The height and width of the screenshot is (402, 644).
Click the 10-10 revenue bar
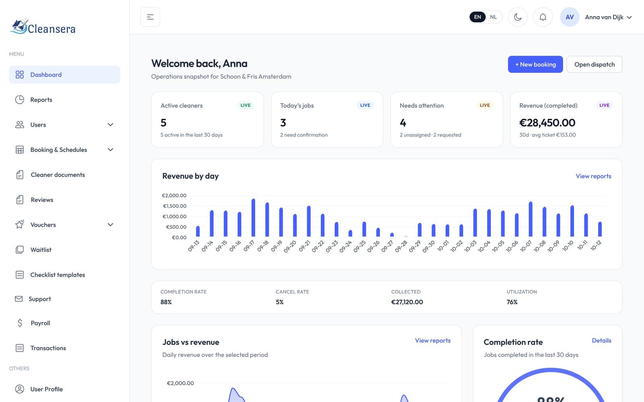click(x=572, y=221)
